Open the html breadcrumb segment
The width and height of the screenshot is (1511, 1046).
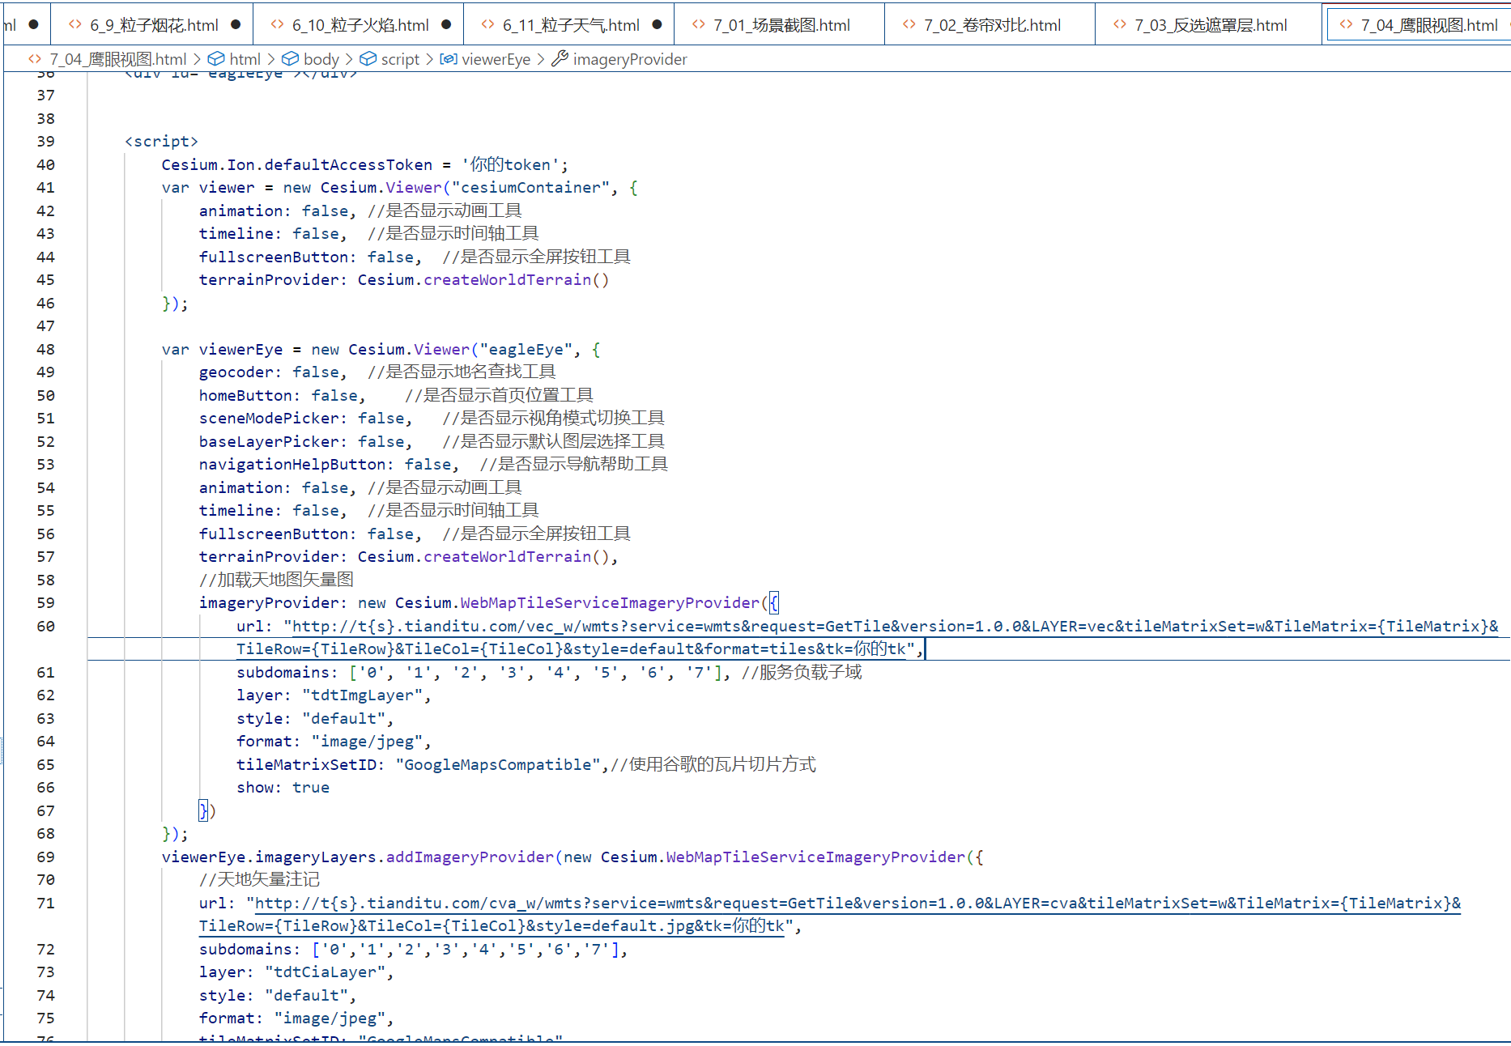click(x=245, y=59)
